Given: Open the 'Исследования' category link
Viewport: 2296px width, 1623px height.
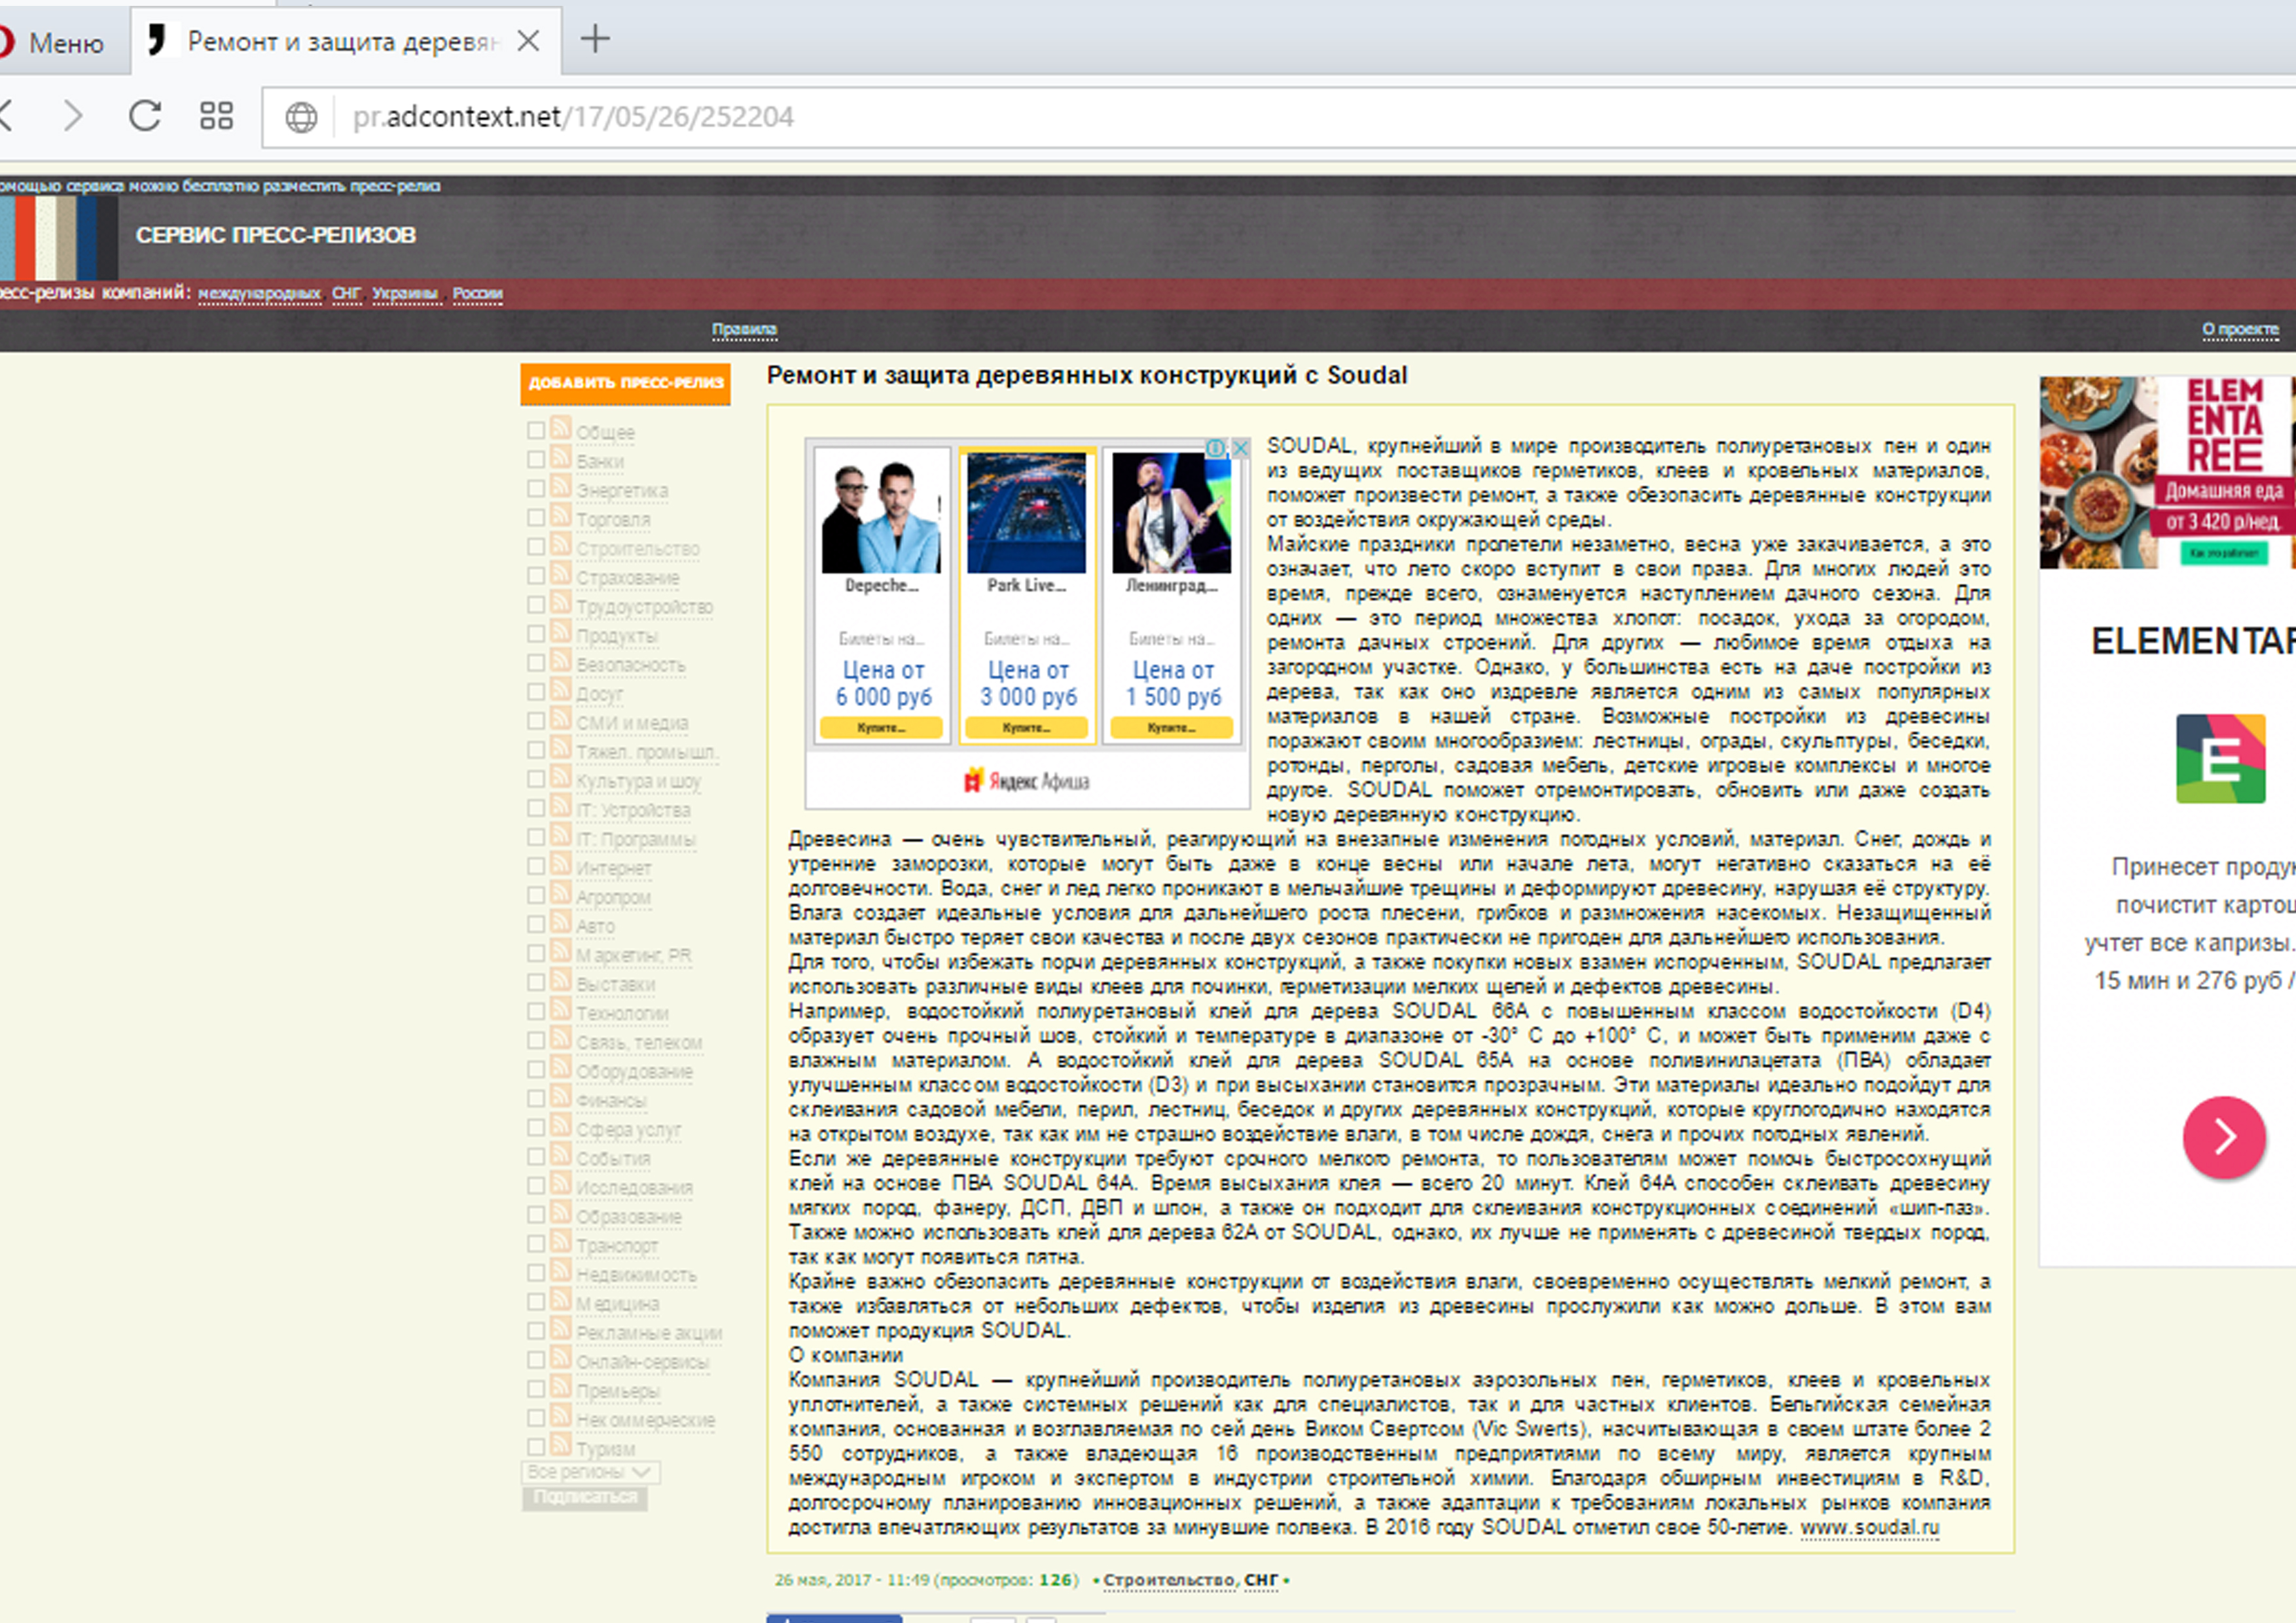Looking at the screenshot, I should point(634,1188).
